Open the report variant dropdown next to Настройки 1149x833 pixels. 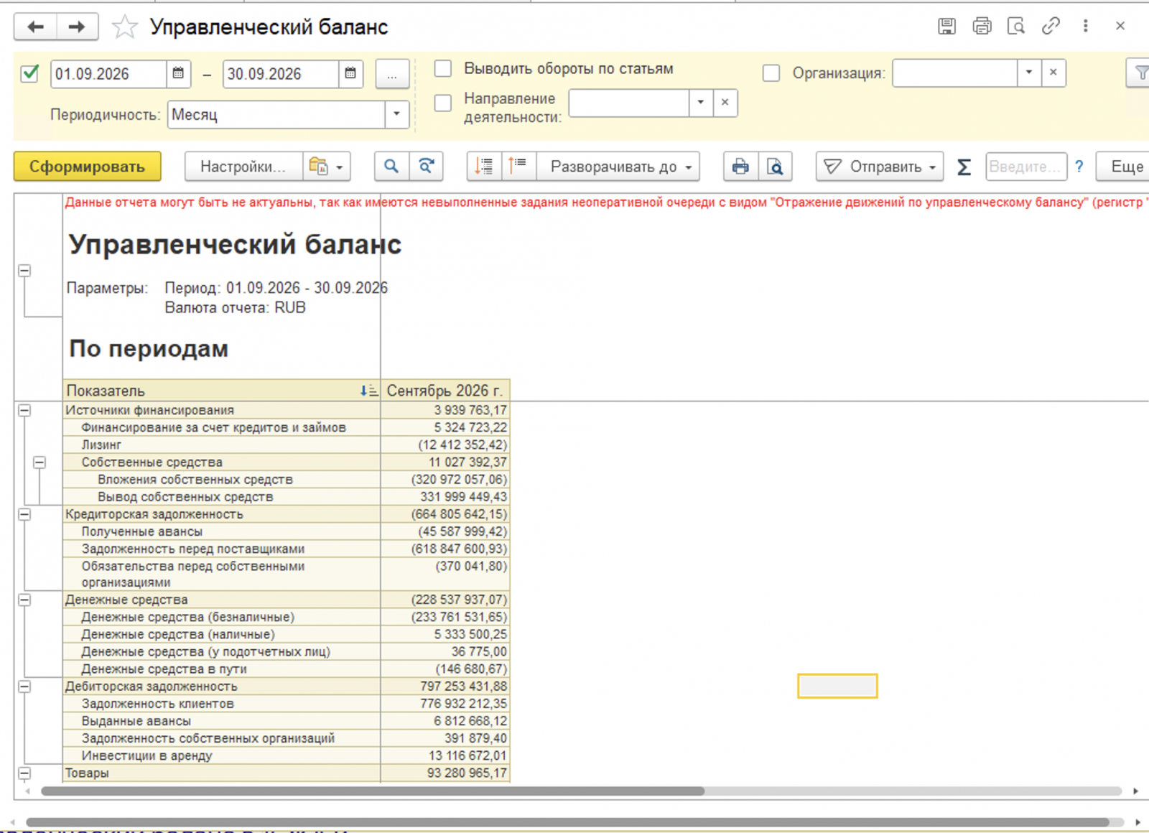[x=327, y=167]
